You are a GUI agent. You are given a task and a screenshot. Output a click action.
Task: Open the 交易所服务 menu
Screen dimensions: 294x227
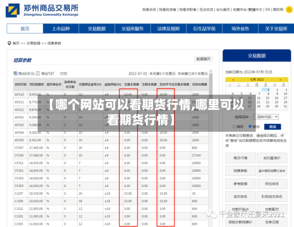(132, 29)
